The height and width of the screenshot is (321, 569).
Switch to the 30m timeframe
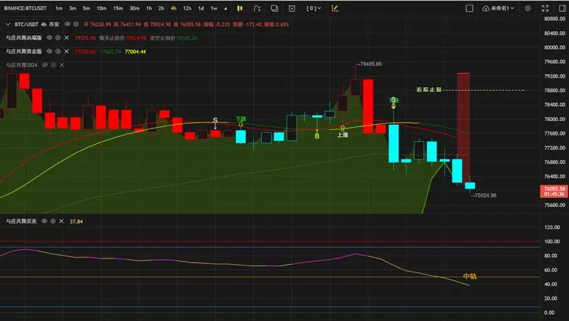(x=135, y=8)
